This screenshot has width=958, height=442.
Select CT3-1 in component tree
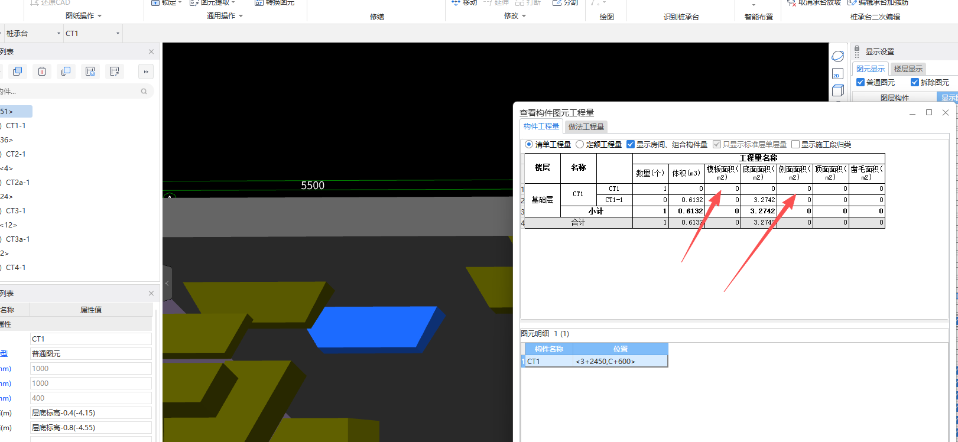click(16, 211)
